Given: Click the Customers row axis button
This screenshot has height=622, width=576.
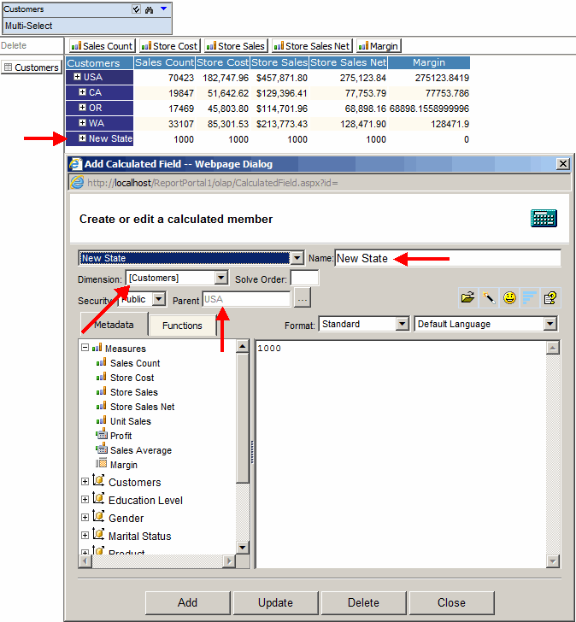Looking at the screenshot, I should click(32, 67).
